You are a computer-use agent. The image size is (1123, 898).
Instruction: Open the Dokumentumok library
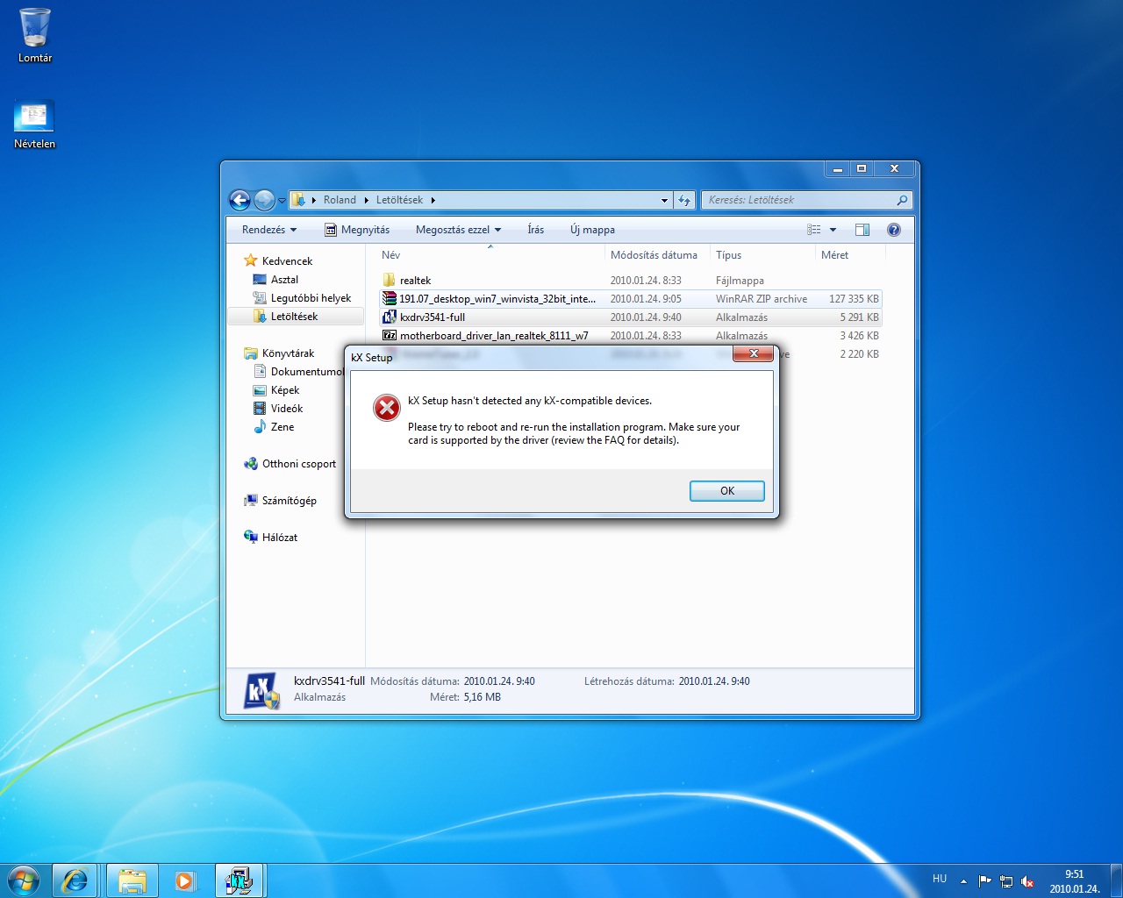[x=298, y=372]
